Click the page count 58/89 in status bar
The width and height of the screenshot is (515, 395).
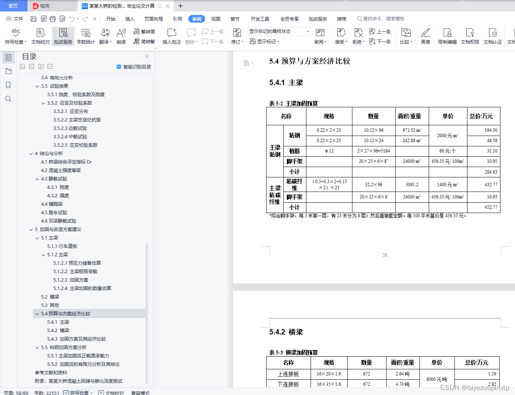coord(16,393)
